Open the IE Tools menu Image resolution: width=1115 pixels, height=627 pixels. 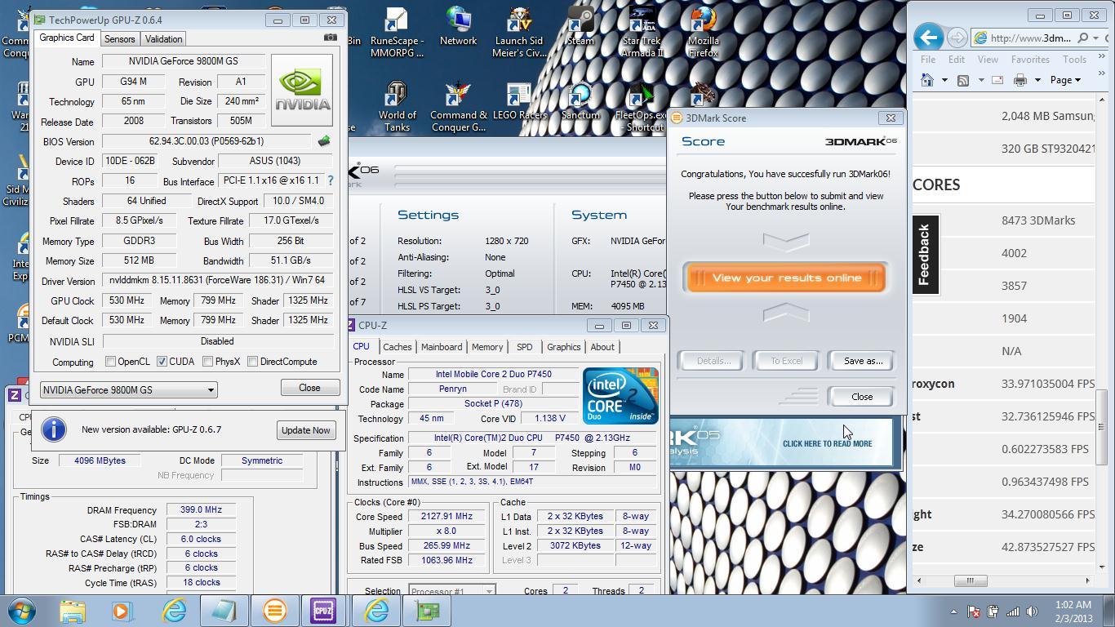(x=1074, y=60)
